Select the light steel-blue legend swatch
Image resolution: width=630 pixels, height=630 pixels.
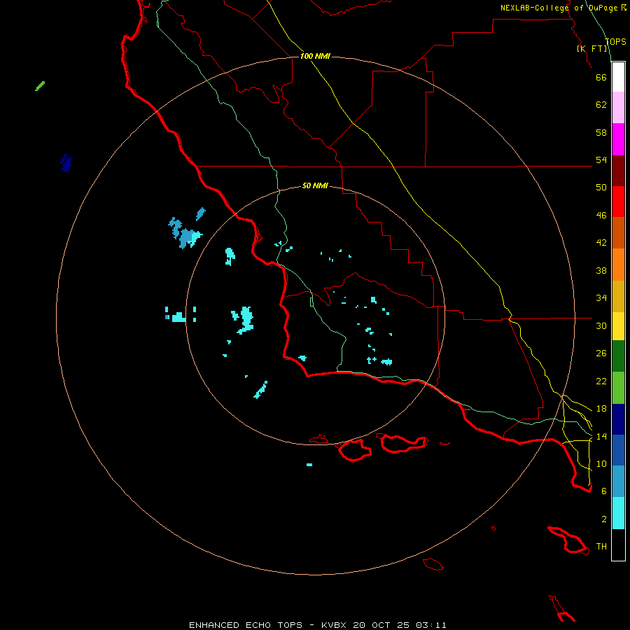[618, 482]
